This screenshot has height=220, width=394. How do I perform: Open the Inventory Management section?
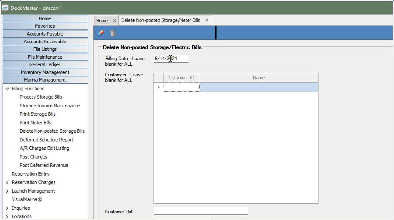coord(45,72)
